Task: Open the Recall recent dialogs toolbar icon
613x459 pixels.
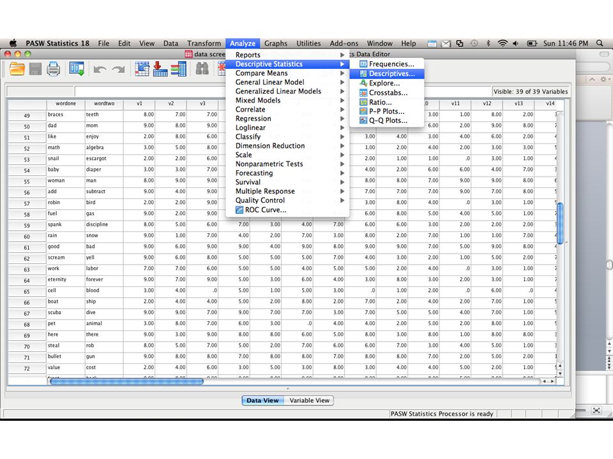Action: [77, 69]
